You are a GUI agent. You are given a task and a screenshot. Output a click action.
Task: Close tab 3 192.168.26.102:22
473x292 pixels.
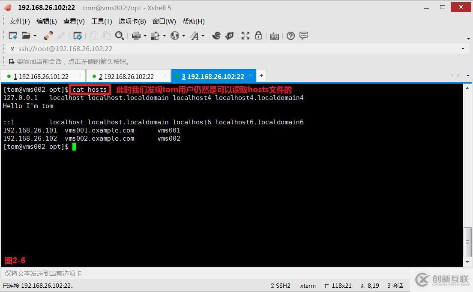(250, 75)
